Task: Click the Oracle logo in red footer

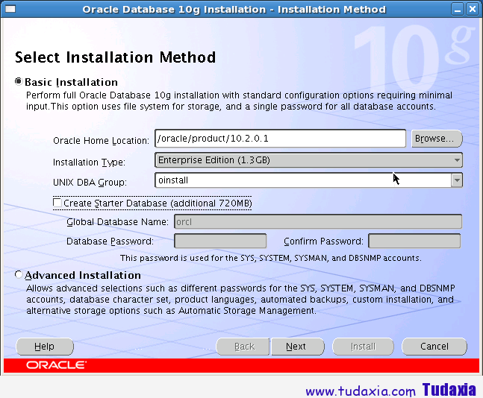Action: pyautogui.click(x=56, y=365)
